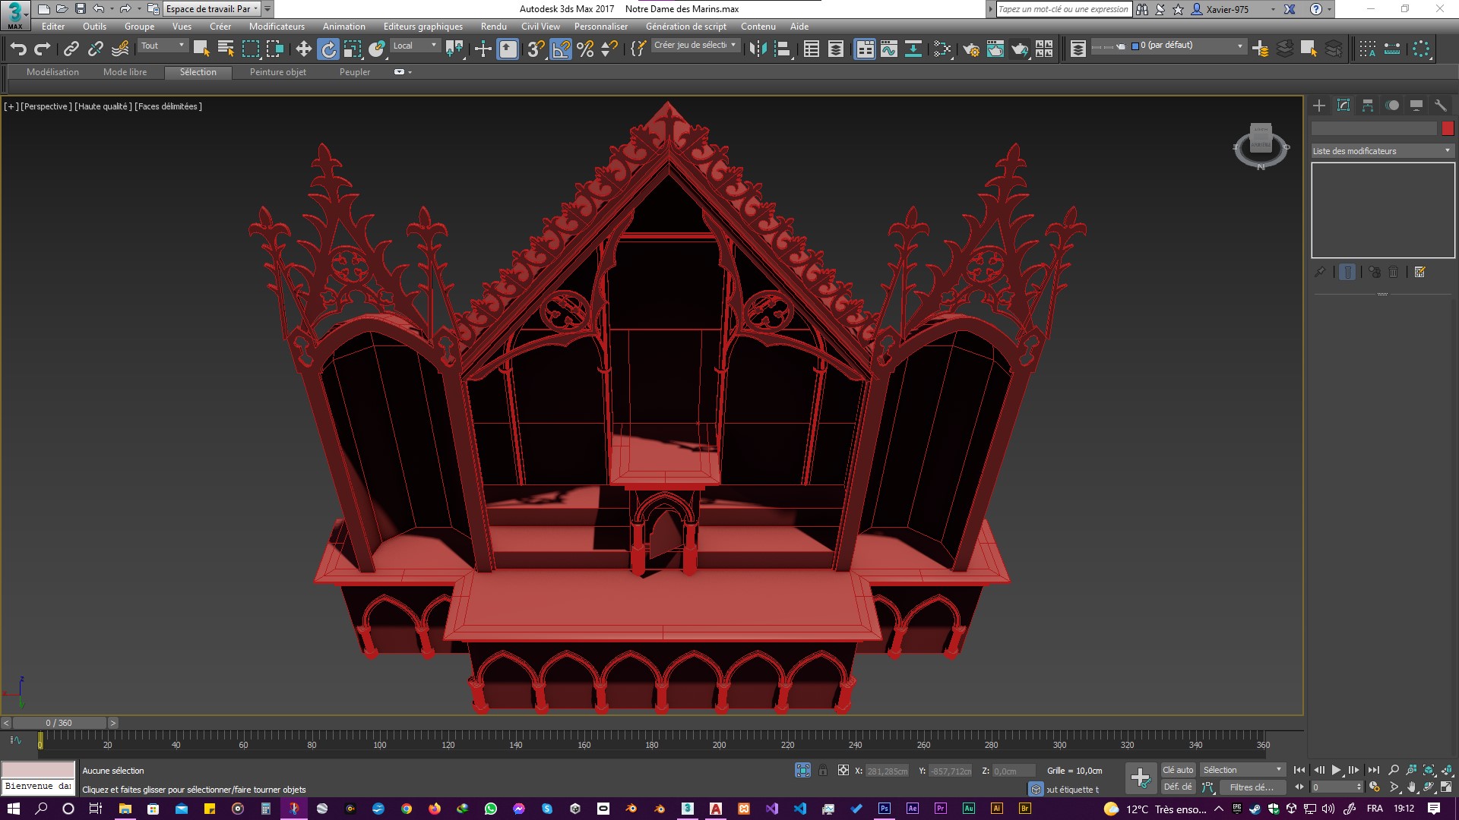Switch to the Peinture objet ribbon tab
Viewport: 1459px width, 820px height.
(x=277, y=72)
